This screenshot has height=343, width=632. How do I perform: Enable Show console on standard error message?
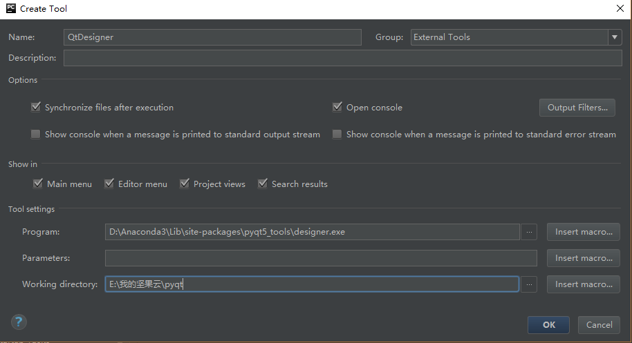point(337,135)
